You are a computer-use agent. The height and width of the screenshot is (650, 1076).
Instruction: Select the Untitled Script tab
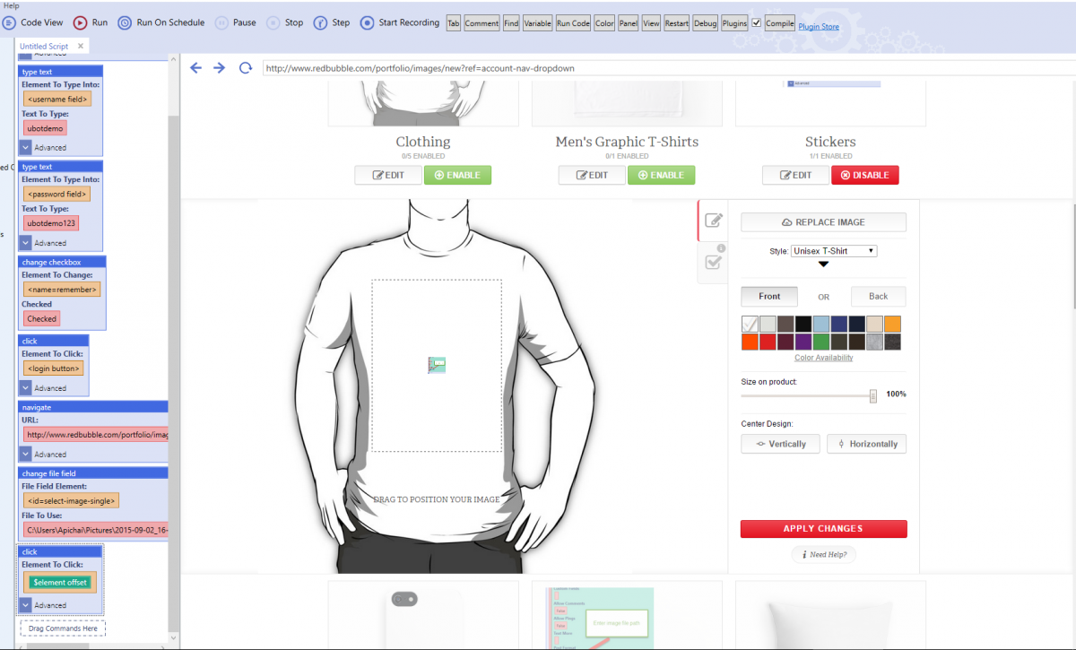click(44, 46)
